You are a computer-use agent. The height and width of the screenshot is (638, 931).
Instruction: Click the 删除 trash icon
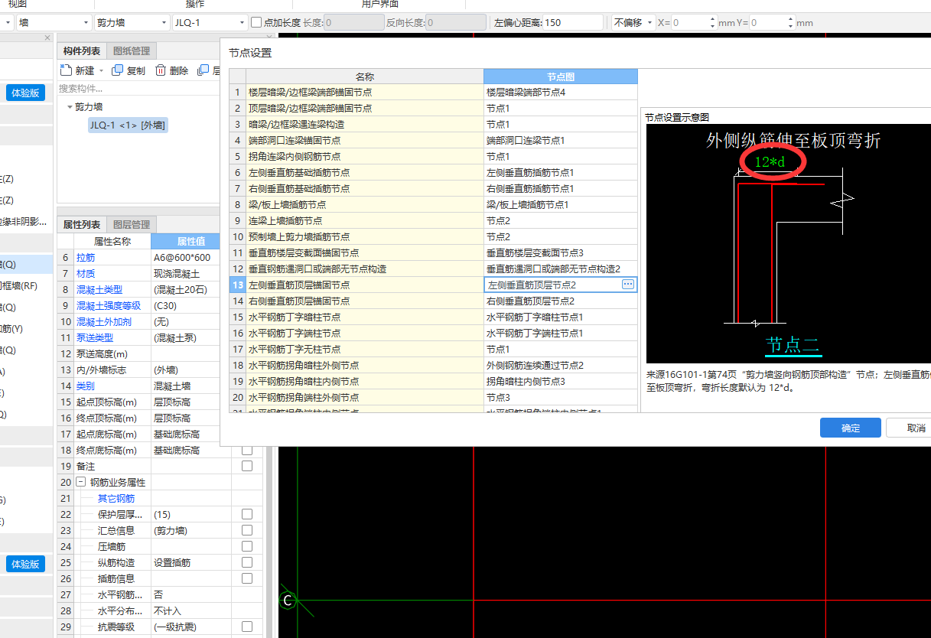pos(161,70)
